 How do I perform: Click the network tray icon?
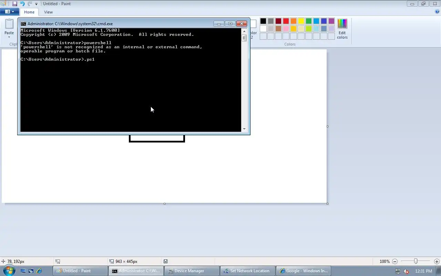click(x=398, y=271)
